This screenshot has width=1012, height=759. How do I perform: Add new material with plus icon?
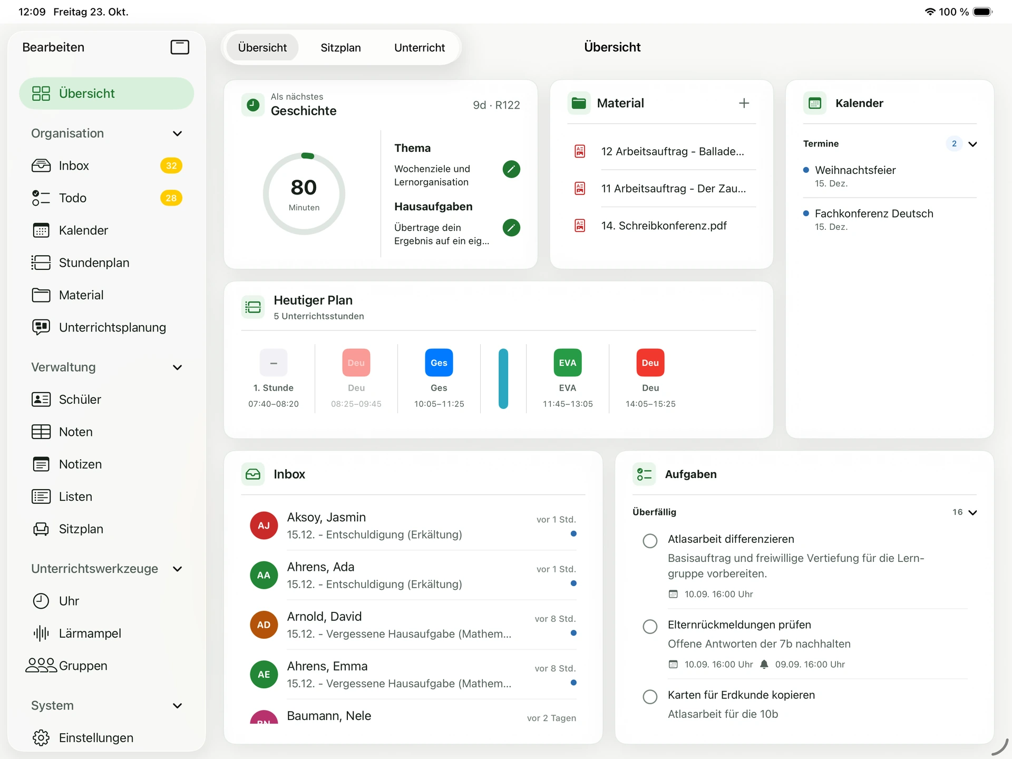[x=744, y=103]
